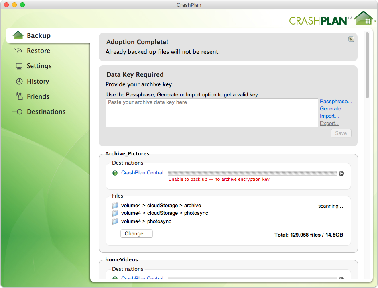The height and width of the screenshot is (288, 378).
Task: Dismiss the Adoption Complete message
Action: pos(351,39)
